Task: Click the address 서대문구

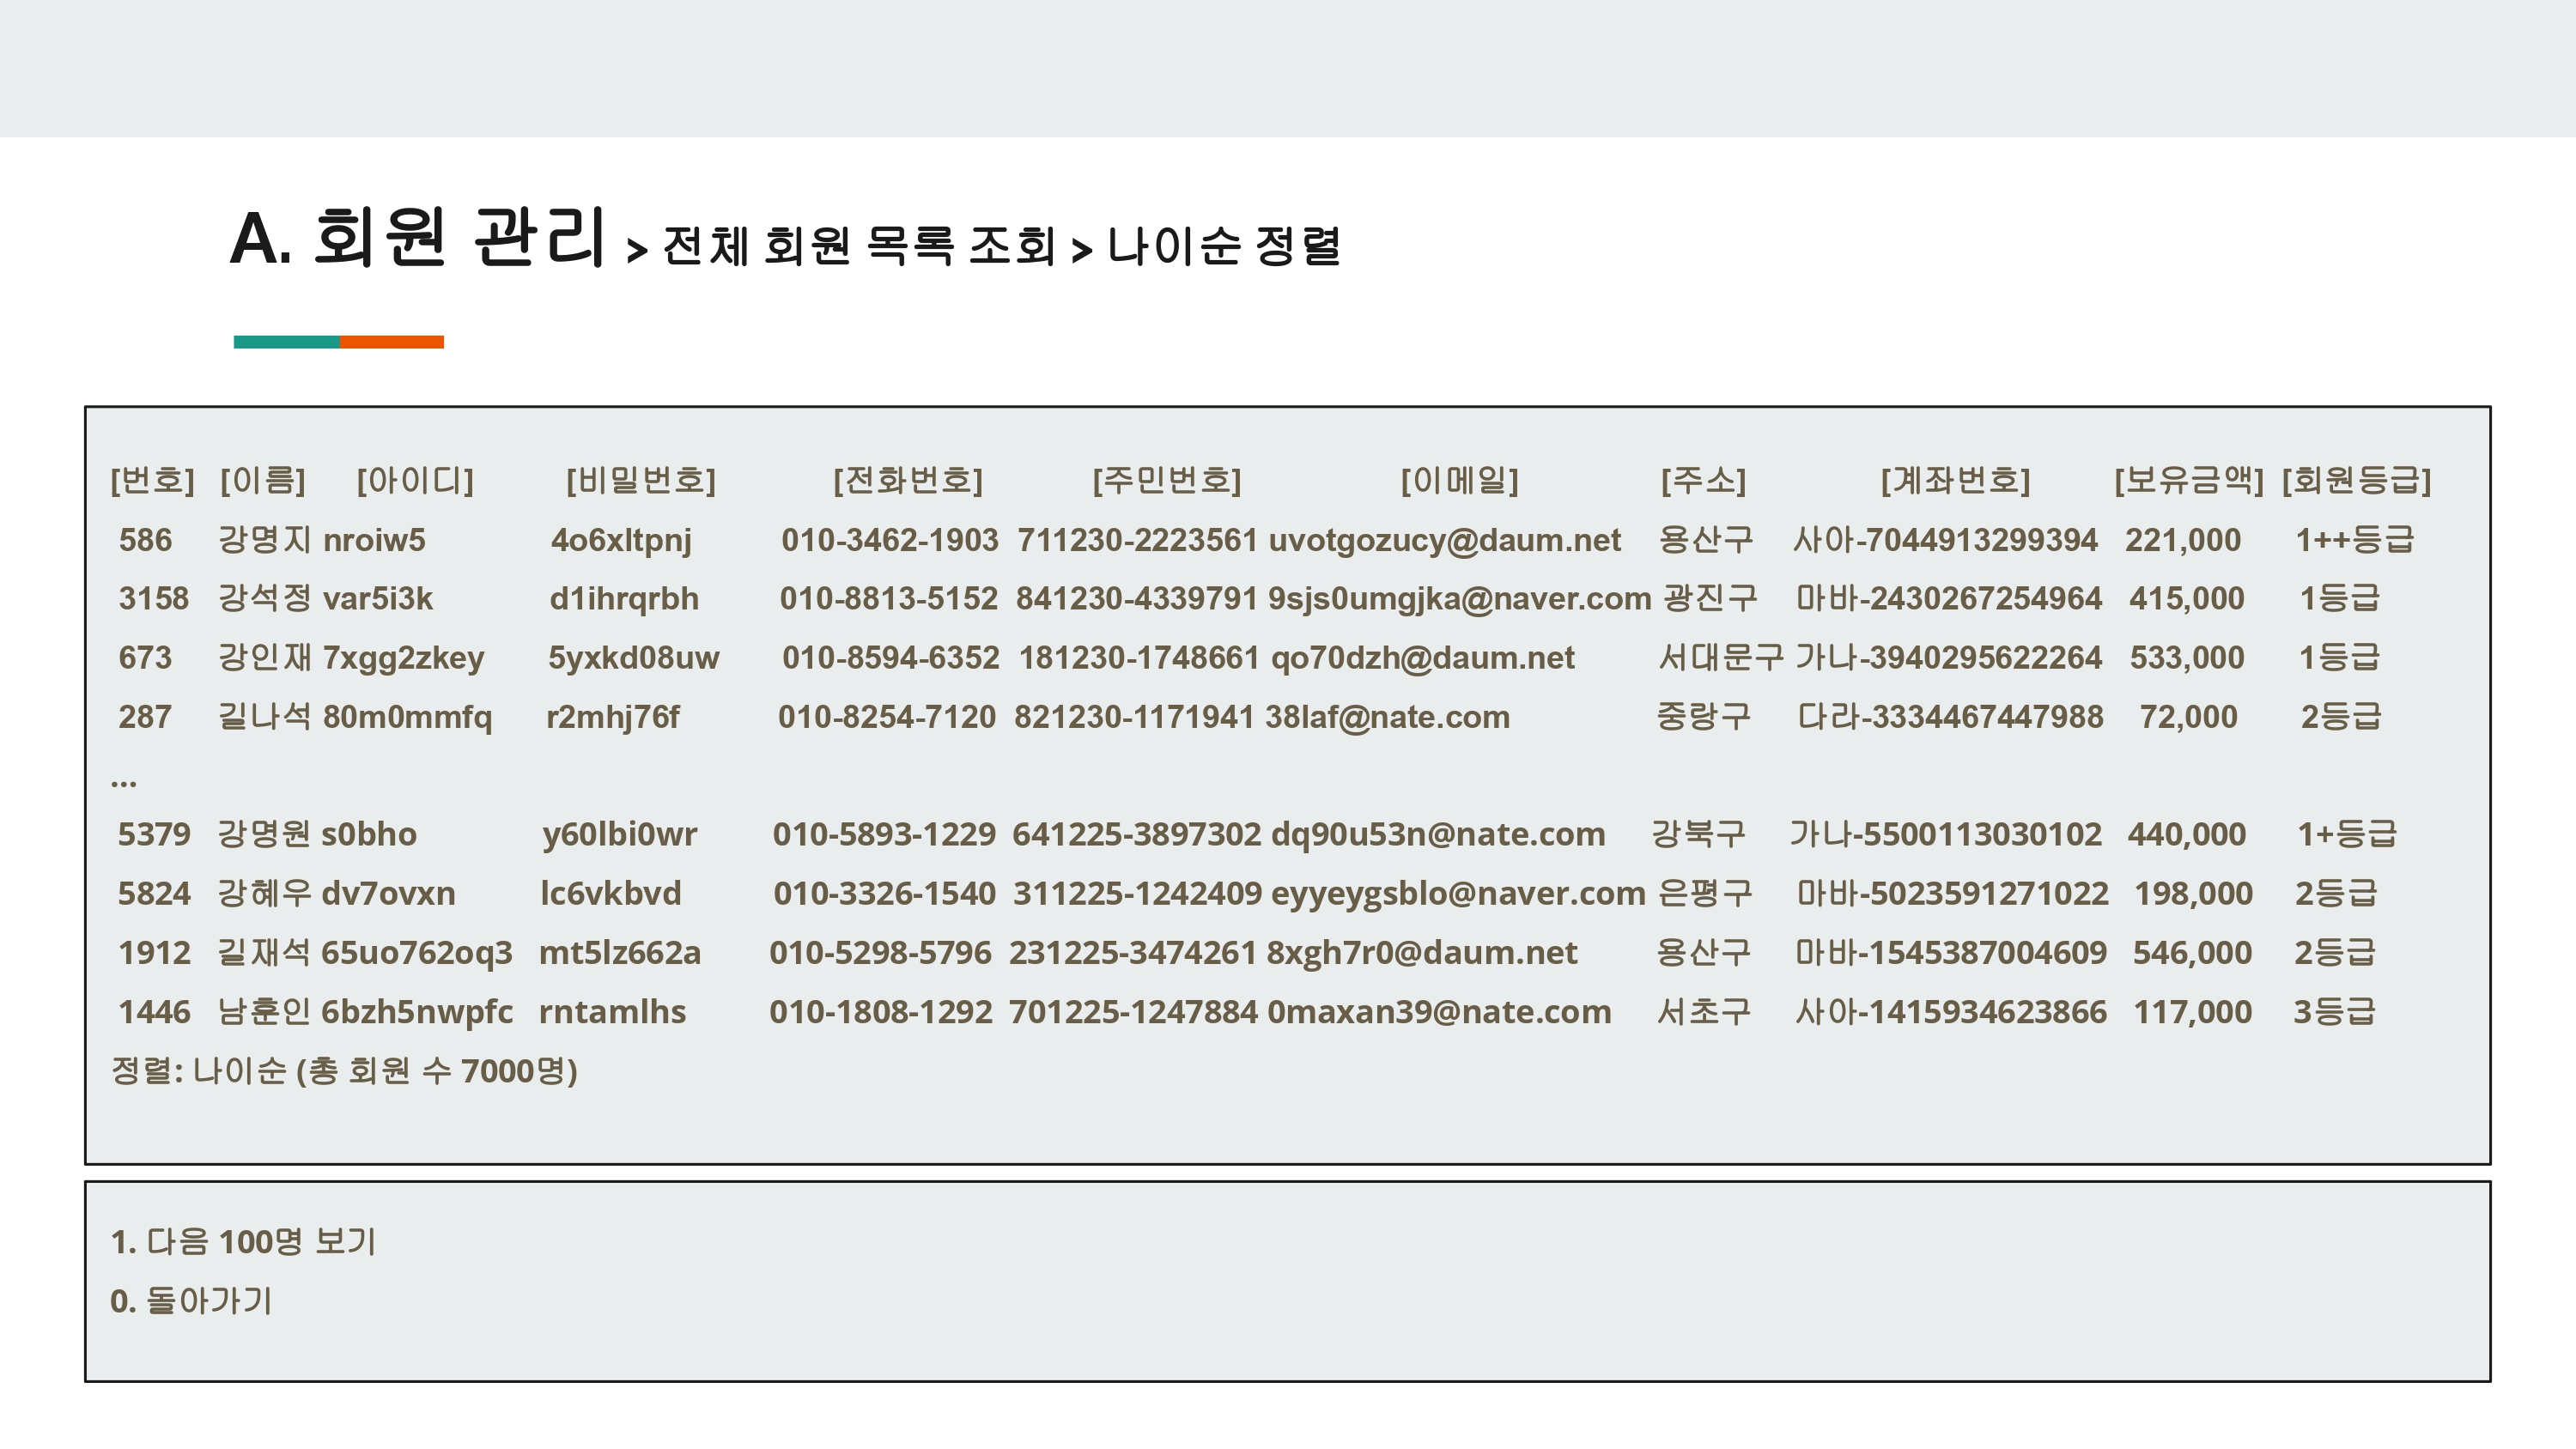Action: tap(1721, 657)
